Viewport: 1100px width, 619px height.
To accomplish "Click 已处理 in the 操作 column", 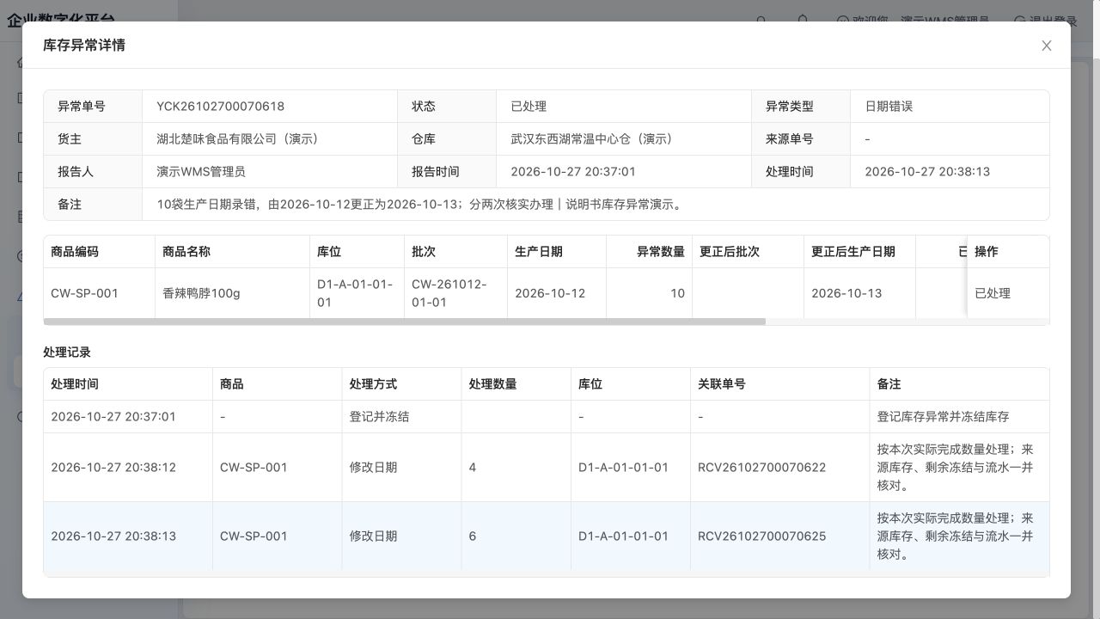I will 993,293.
